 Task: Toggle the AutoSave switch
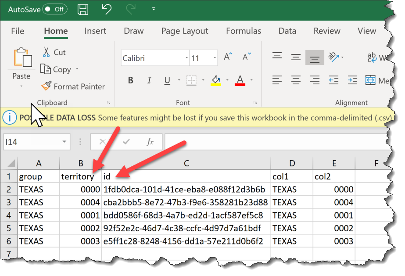click(55, 9)
